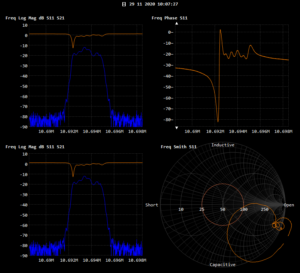Click 10.698M label under upper Log Mag chart
This screenshot has width=300, height=273.
[x=137, y=131]
